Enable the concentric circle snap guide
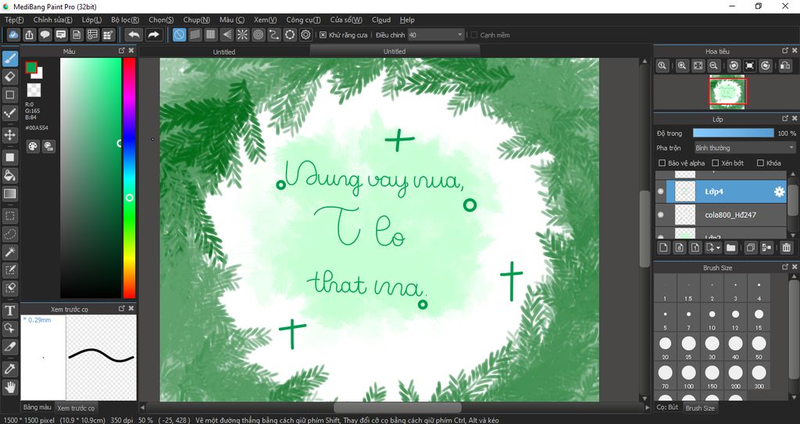Viewport: 800px width, 424px height. (258, 34)
